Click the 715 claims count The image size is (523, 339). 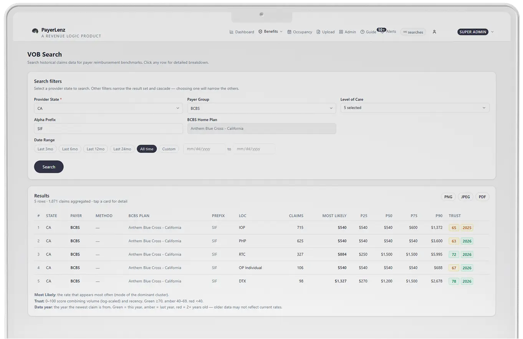(x=300, y=228)
